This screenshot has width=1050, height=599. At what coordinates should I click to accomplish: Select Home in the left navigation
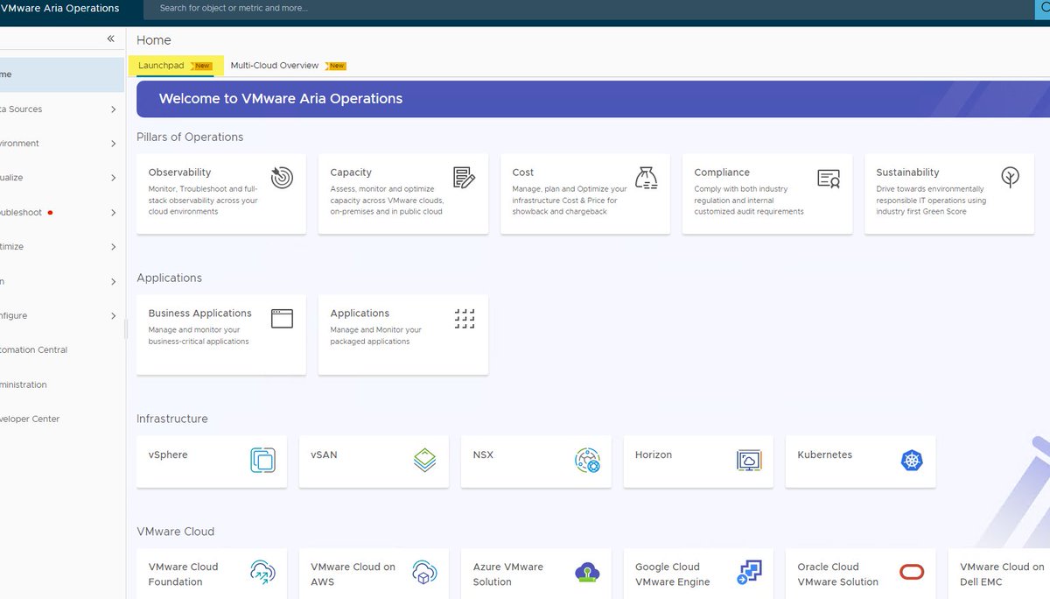click(62, 74)
